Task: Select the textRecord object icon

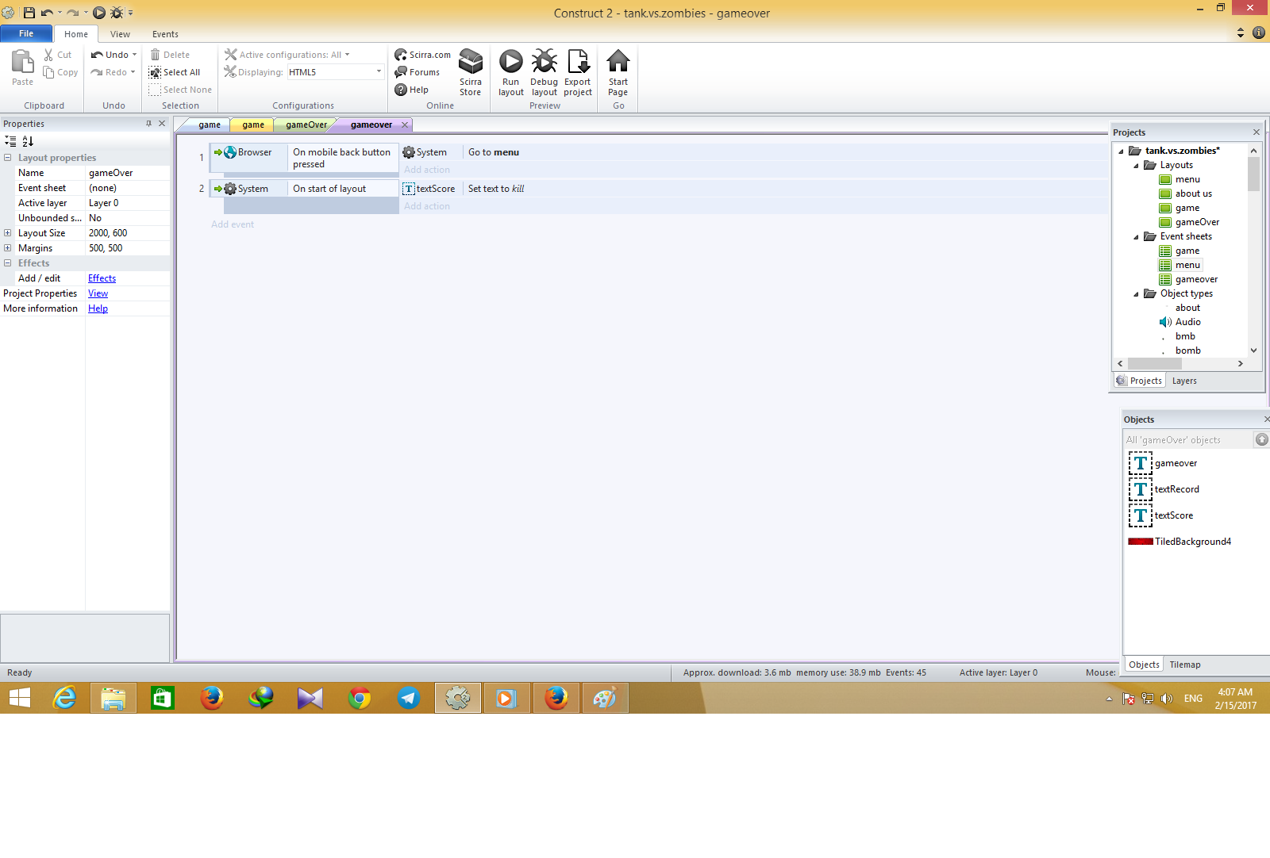Action: tap(1141, 489)
